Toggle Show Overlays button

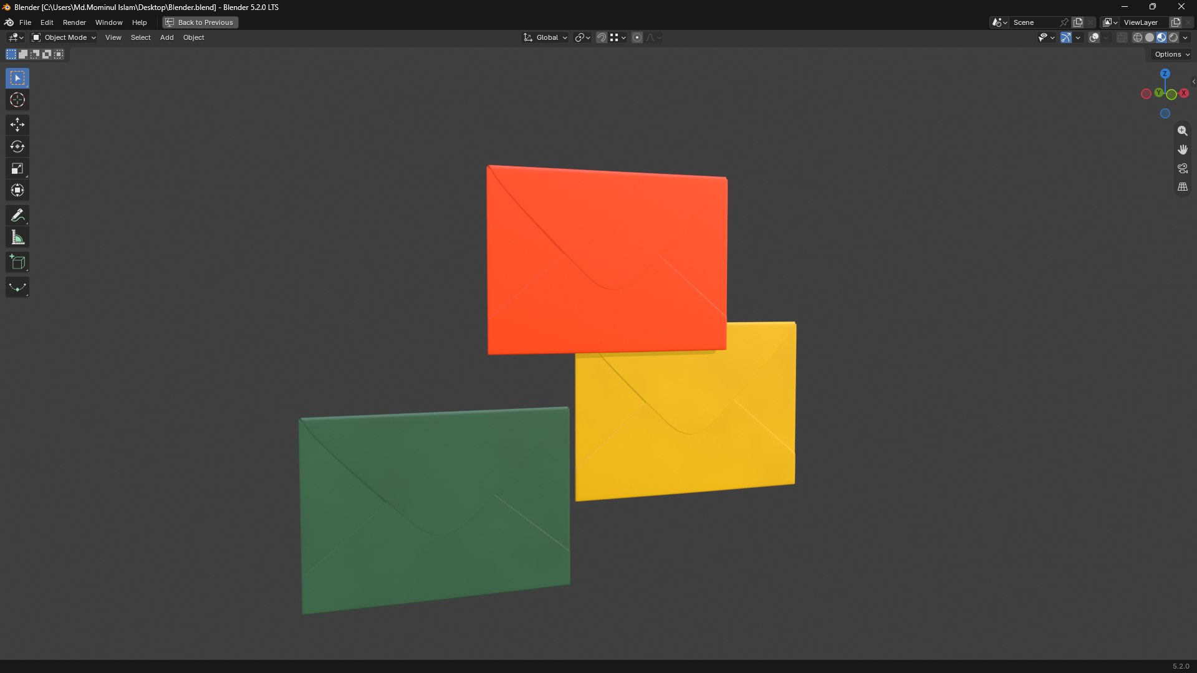point(1094,38)
